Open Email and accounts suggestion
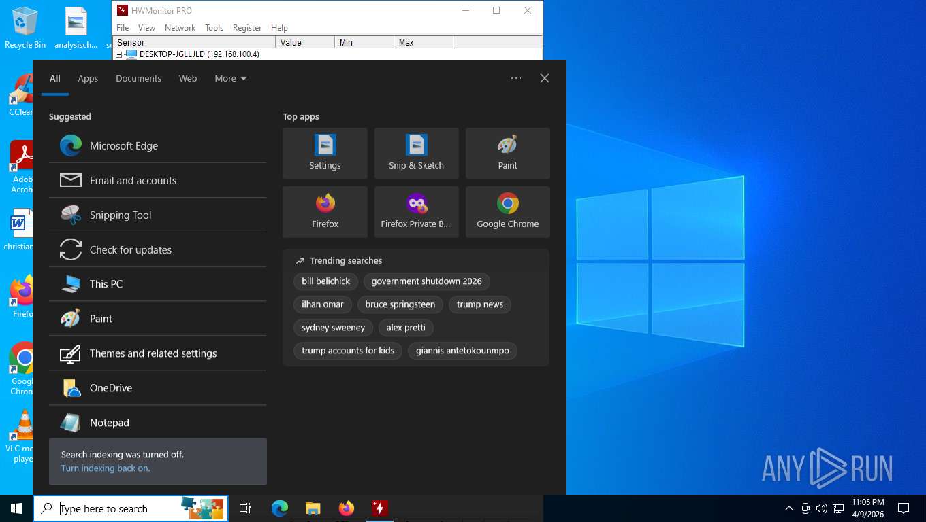Image resolution: width=926 pixels, height=522 pixels. click(x=157, y=180)
